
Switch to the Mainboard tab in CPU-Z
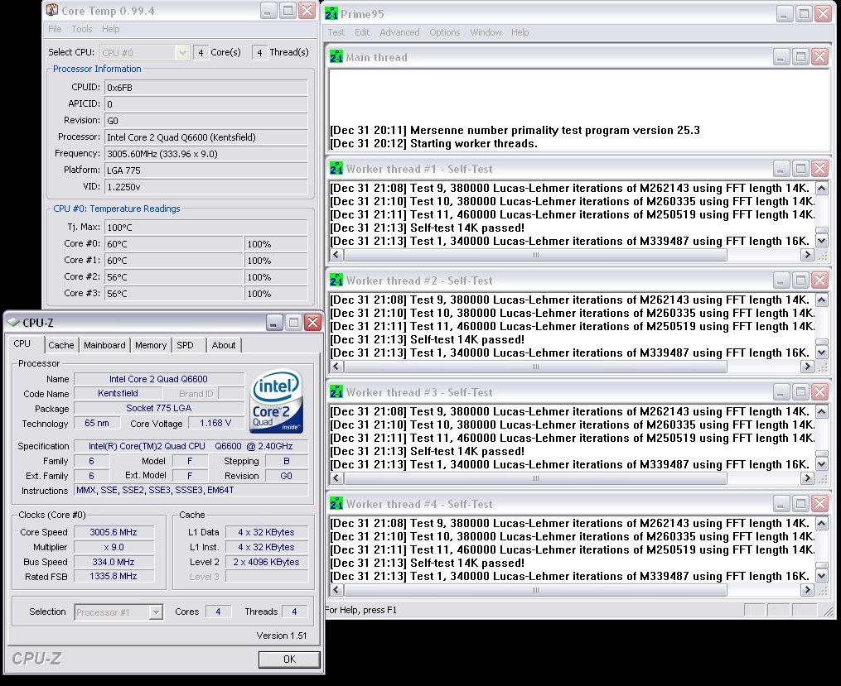point(104,345)
